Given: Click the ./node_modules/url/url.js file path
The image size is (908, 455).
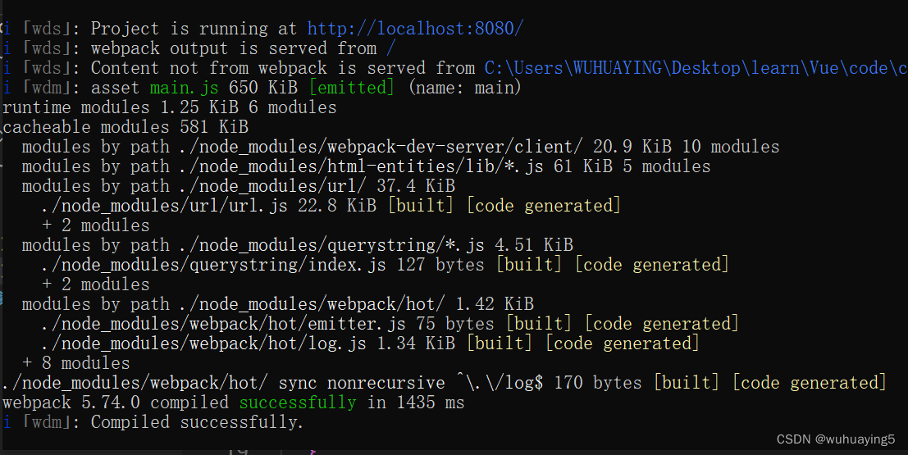Looking at the screenshot, I should (x=165, y=206).
